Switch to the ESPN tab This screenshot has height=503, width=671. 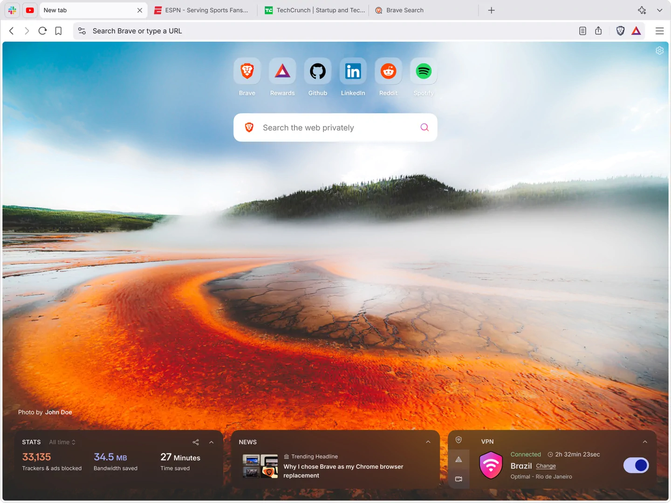tap(203, 10)
